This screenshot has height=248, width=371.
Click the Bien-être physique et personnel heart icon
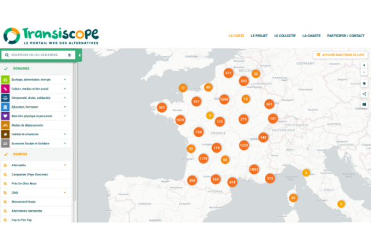(x=5, y=116)
